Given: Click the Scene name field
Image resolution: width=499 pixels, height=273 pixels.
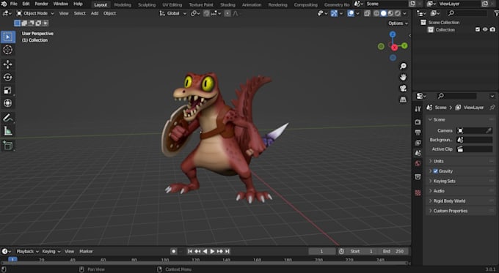Looking at the screenshot, I should (x=386, y=4).
